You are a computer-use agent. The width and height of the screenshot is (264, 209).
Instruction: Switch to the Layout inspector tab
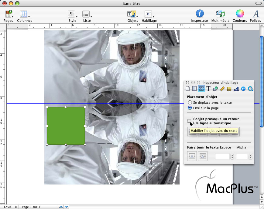194,89
